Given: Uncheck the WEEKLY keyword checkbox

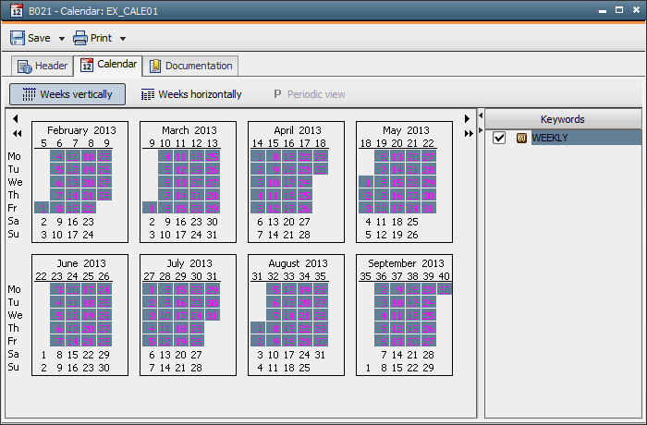Looking at the screenshot, I should (x=499, y=138).
